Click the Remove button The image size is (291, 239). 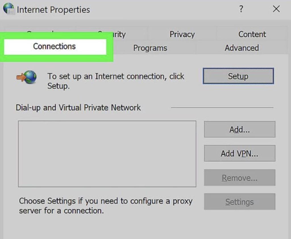(239, 178)
